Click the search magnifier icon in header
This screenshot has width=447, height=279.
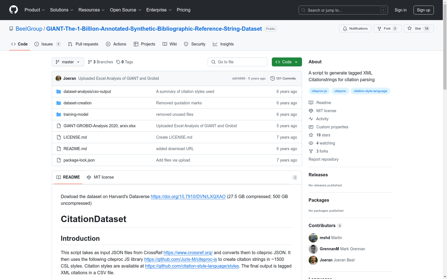coord(303,10)
